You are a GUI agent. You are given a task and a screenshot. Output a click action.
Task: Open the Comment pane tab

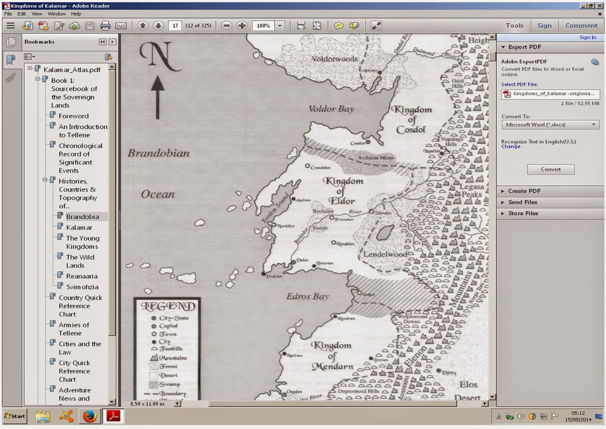point(581,26)
